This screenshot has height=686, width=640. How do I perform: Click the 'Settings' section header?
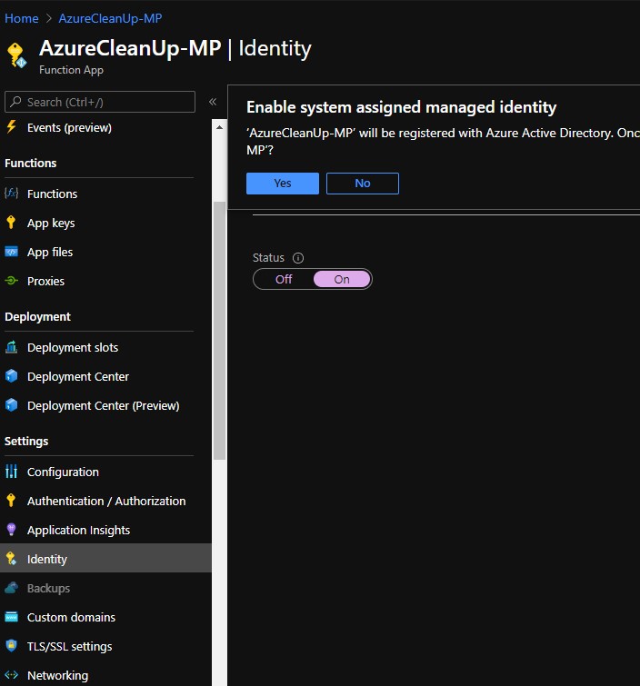click(26, 441)
